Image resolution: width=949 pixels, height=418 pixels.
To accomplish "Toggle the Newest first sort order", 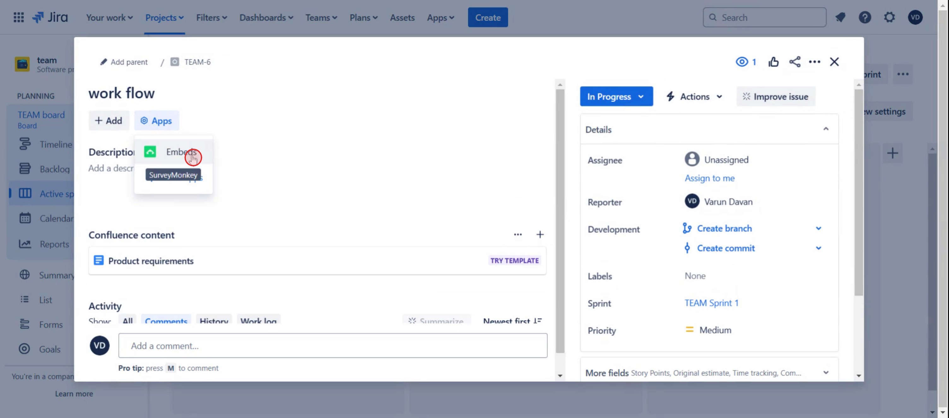I will (x=512, y=321).
